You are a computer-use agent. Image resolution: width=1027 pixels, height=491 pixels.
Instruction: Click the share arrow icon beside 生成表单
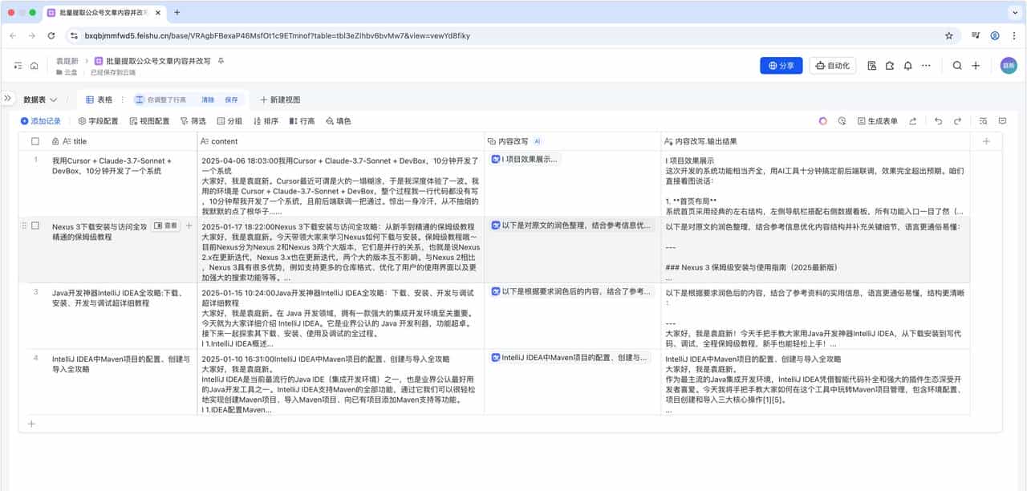pyautogui.click(x=912, y=120)
